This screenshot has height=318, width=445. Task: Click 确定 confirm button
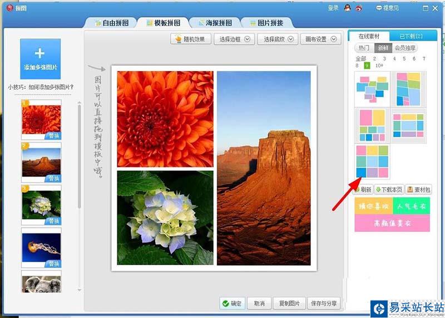point(232,304)
